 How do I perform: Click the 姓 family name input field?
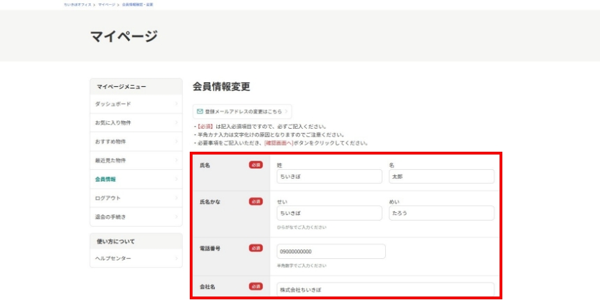click(x=328, y=177)
